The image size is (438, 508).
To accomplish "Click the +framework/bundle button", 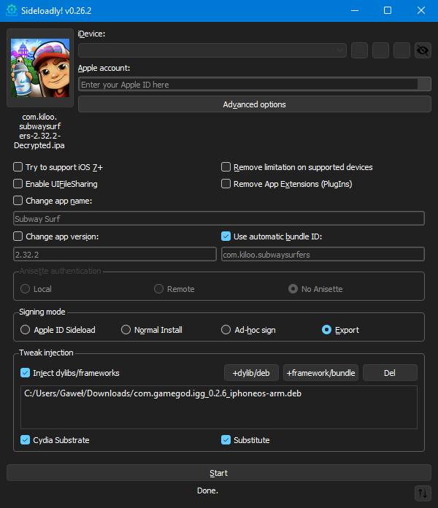I will 320,373.
